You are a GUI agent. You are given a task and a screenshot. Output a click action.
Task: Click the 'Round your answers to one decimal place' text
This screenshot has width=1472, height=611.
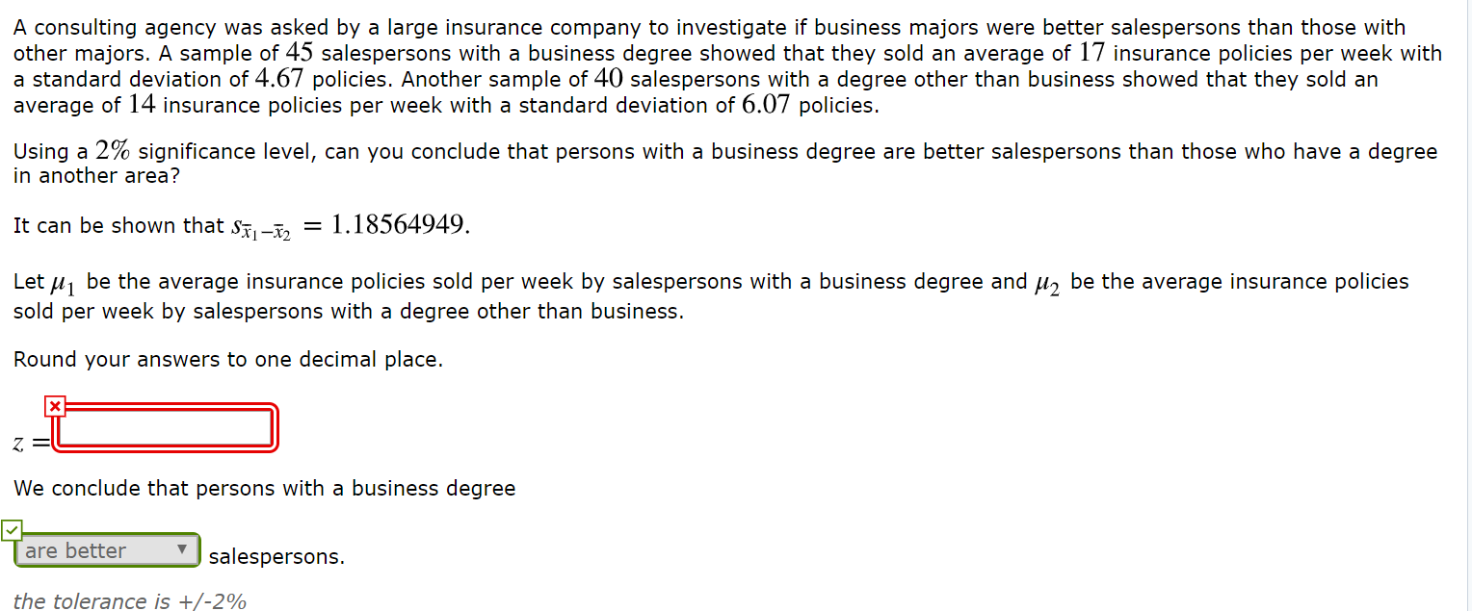228,360
